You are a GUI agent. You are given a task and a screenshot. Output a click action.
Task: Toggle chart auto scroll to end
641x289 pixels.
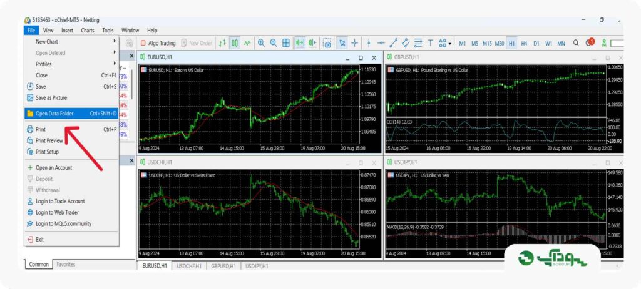tap(300, 43)
